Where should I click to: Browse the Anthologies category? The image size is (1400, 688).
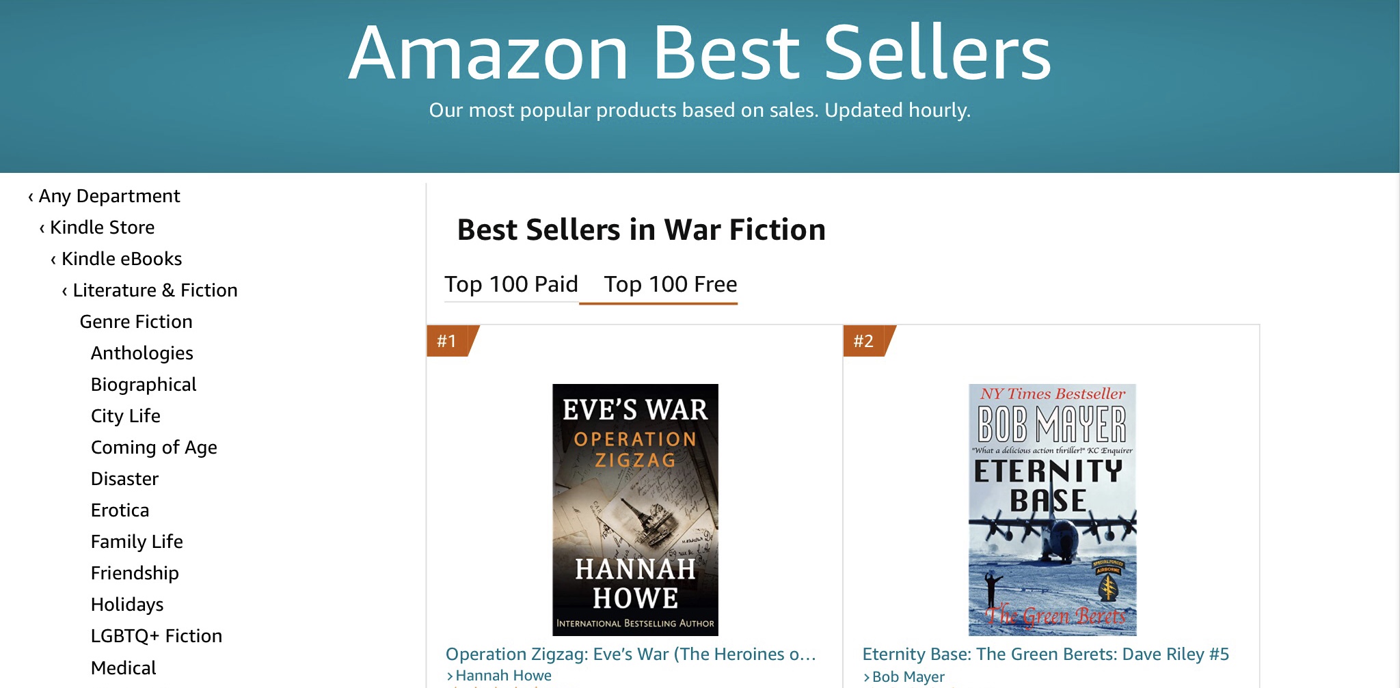pyautogui.click(x=142, y=353)
